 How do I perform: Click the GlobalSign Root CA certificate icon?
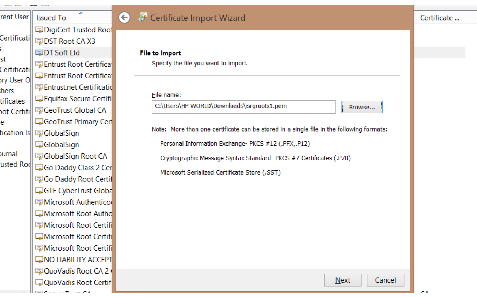[x=39, y=156]
